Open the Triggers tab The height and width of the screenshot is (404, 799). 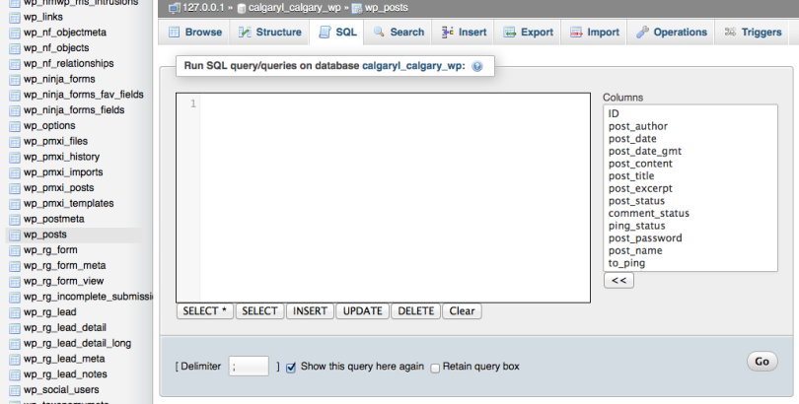tap(754, 33)
